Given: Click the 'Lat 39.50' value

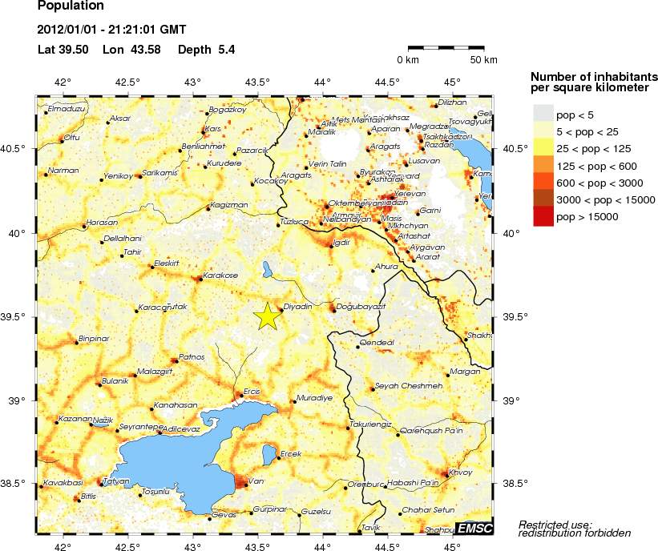Looking at the screenshot, I should point(63,50).
